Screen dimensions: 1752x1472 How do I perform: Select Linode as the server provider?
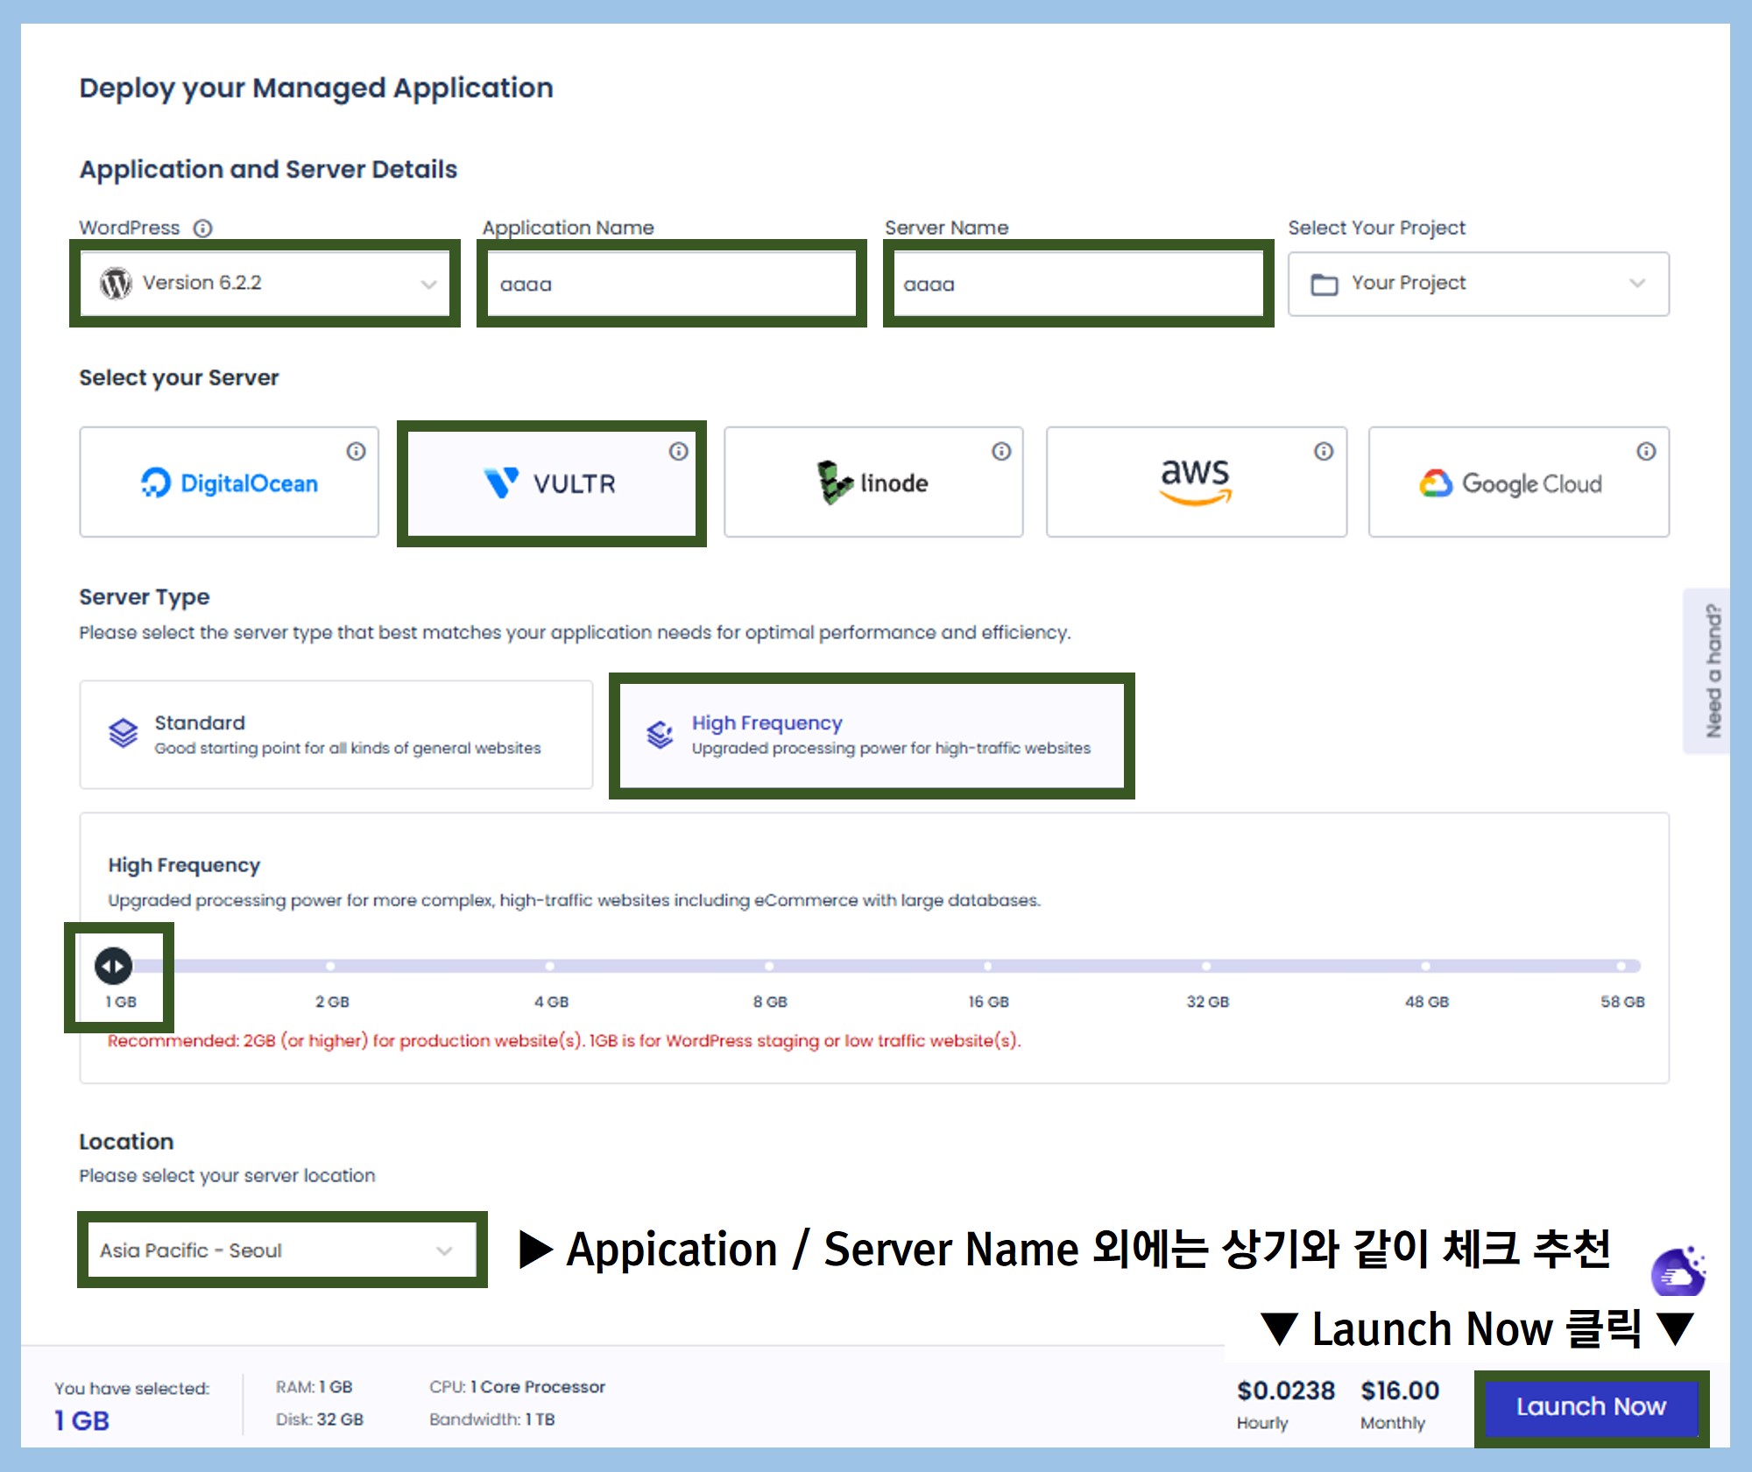click(x=873, y=482)
